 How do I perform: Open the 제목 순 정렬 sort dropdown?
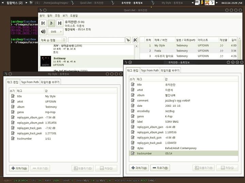(53, 40)
